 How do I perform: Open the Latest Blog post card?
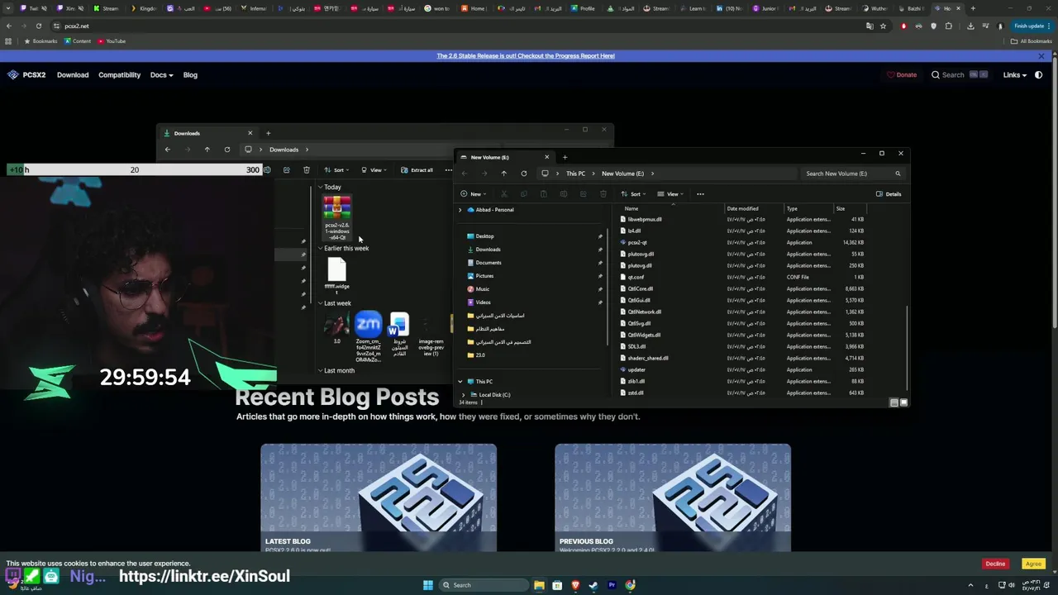[x=379, y=497]
